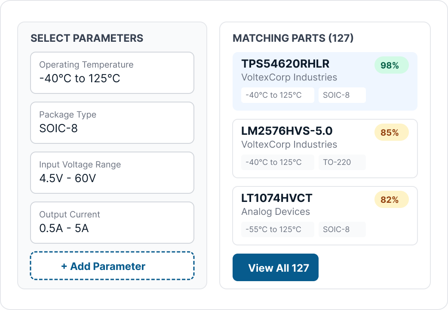Click the 85% match badge on LM2576HVS-5.0
448x310 pixels.
tap(391, 133)
